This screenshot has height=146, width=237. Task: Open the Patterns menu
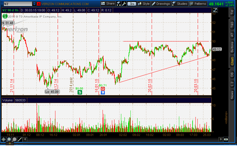click(198, 4)
